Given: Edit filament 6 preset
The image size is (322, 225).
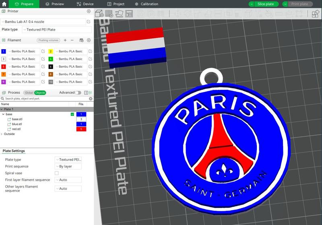Looking at the screenshot, I should [x=90, y=66].
